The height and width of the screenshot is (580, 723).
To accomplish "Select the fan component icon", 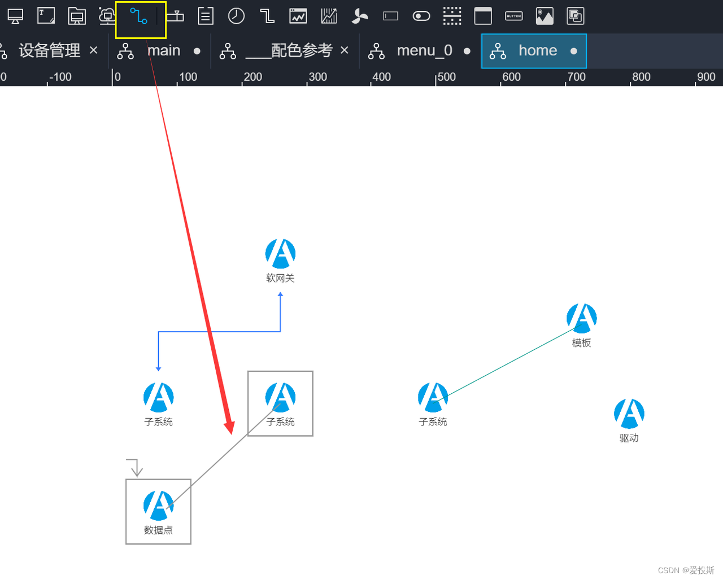I will [359, 16].
